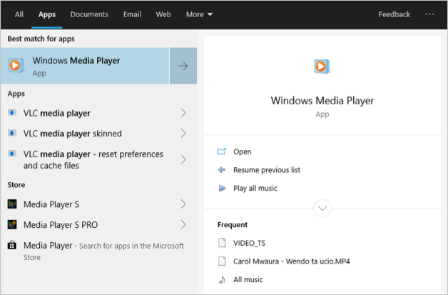Click the VIDEO_TS file icon
Image resolution: width=448 pixels, height=295 pixels.
(222, 243)
